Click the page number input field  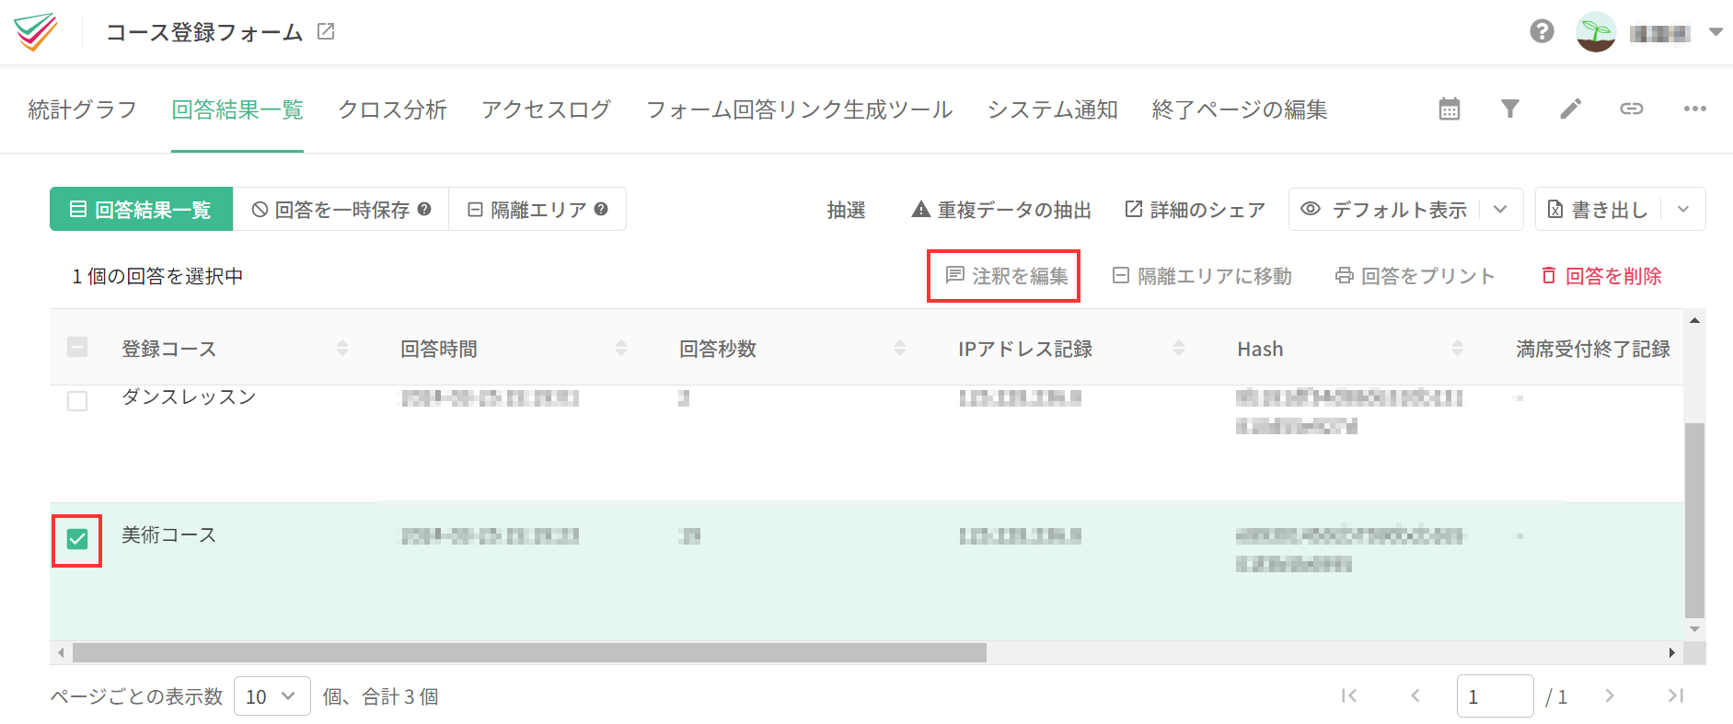pyautogui.click(x=1495, y=696)
